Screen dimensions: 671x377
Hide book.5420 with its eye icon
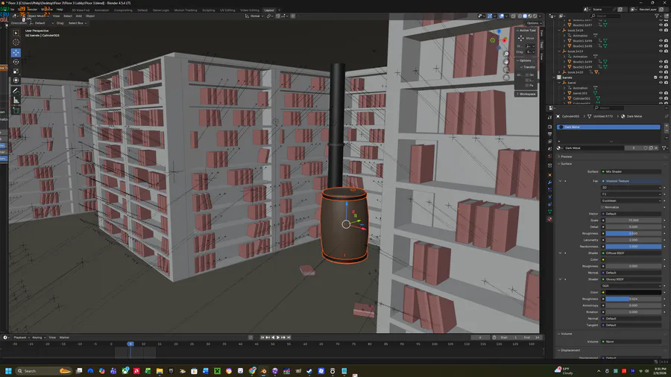[x=661, y=72]
